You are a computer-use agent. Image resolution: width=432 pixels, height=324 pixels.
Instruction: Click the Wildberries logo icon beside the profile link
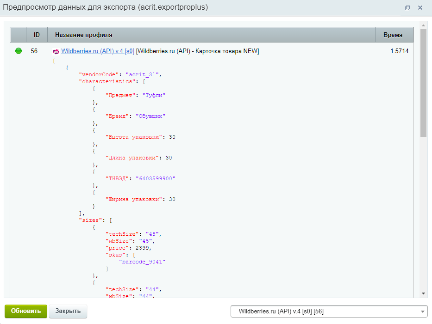pyautogui.click(x=56, y=51)
